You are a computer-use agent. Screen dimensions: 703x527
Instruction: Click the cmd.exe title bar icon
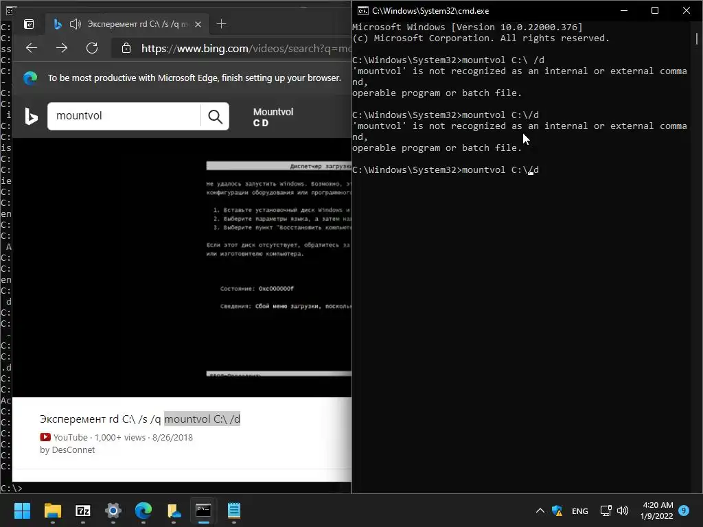pyautogui.click(x=362, y=11)
